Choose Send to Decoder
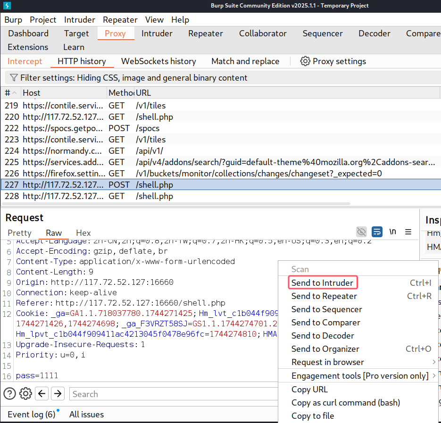The image size is (441, 423). coord(358,336)
